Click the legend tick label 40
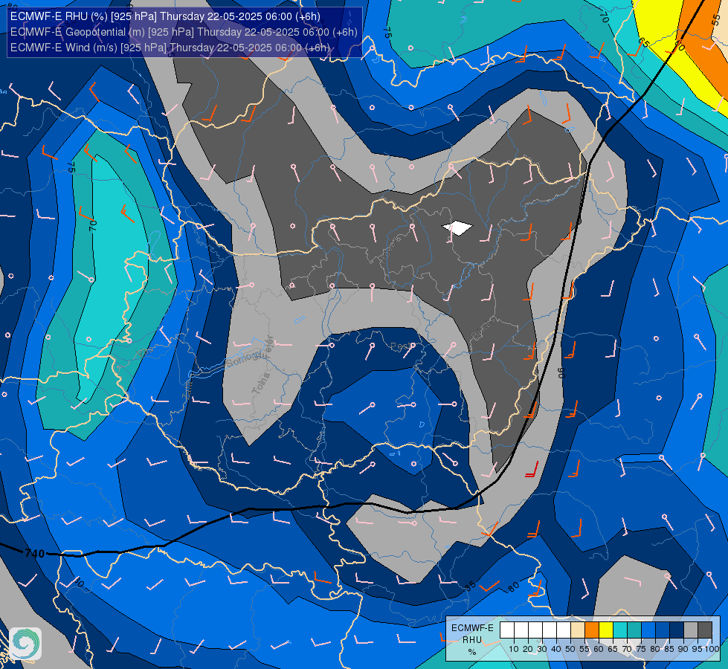728x669 pixels. coord(556,649)
